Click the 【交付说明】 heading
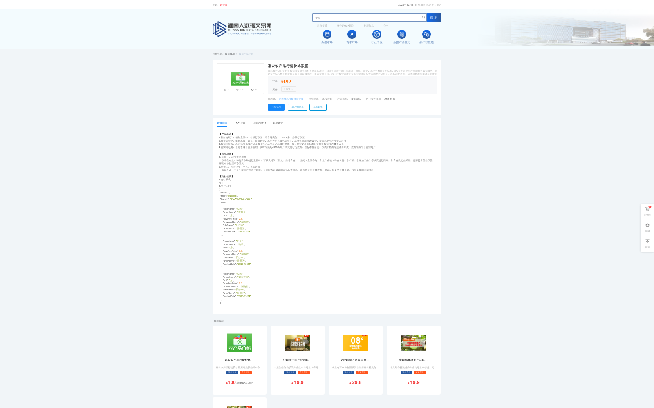 tap(226, 177)
